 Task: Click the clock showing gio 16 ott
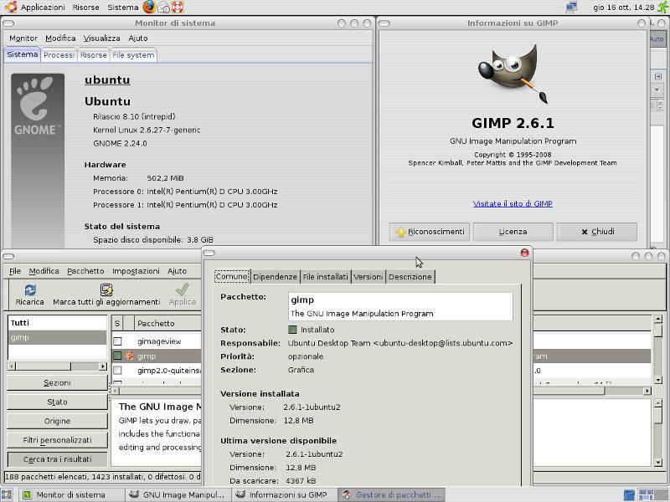(623, 8)
